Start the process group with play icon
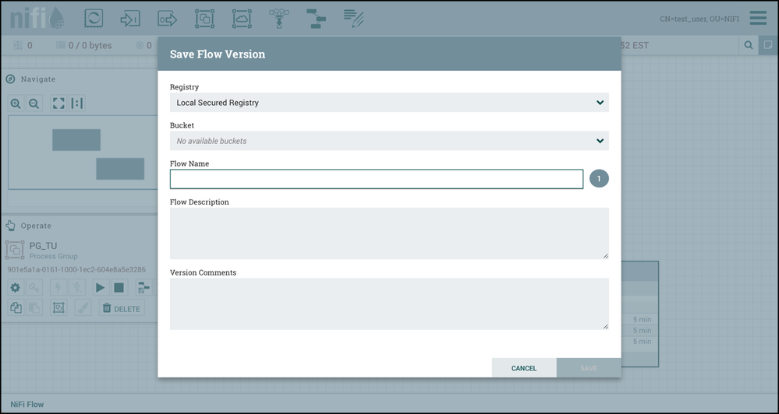 101,288
